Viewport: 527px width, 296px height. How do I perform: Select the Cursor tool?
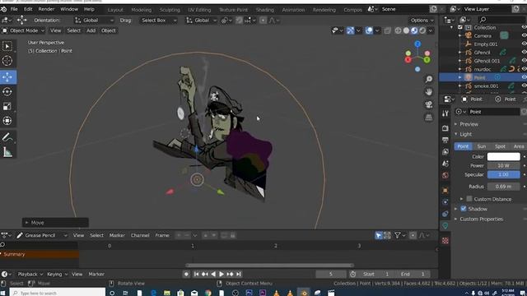pos(7,61)
